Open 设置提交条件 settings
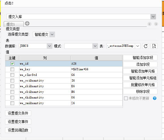Screen dimensions: 164x140 [x=18, y=113]
